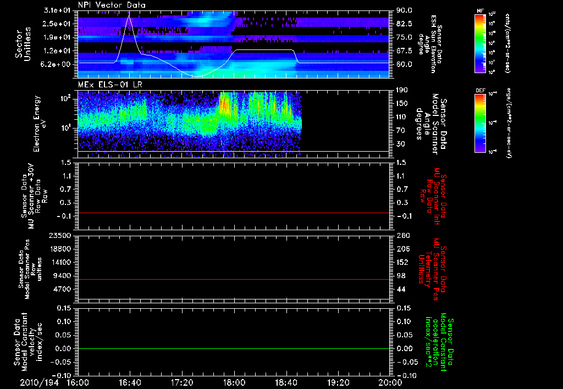Click the 'Model Scanner Pos Raw unitless' axis title
563x389 pixels.
(31, 269)
